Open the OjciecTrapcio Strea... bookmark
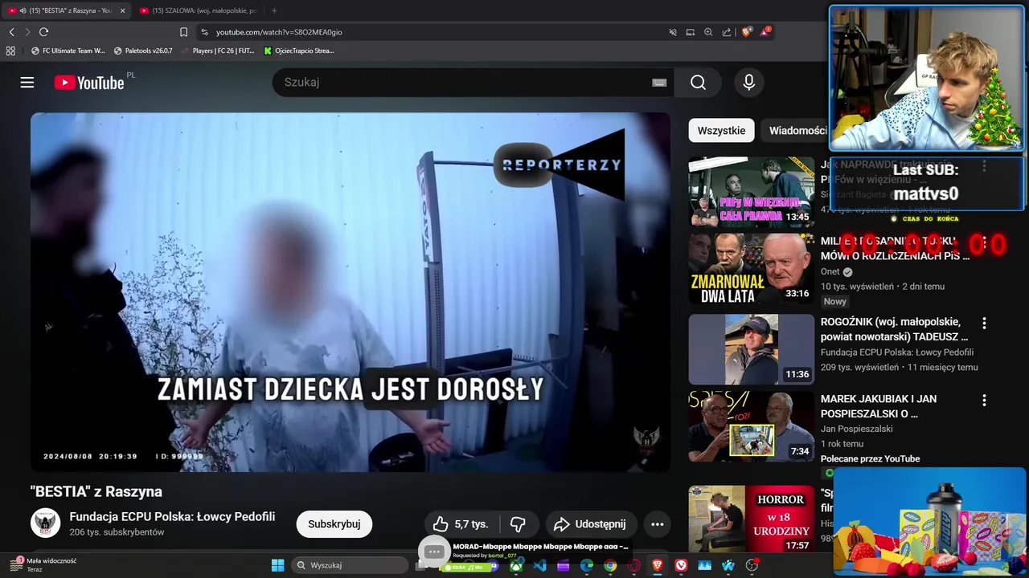Viewport: 1029px width, 578px height. (299, 51)
